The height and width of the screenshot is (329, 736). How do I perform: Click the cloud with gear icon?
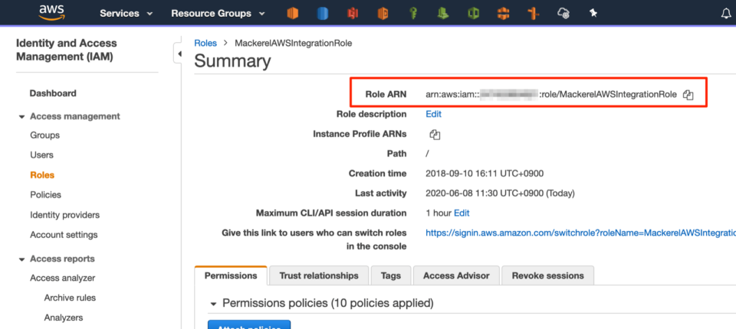tap(563, 13)
